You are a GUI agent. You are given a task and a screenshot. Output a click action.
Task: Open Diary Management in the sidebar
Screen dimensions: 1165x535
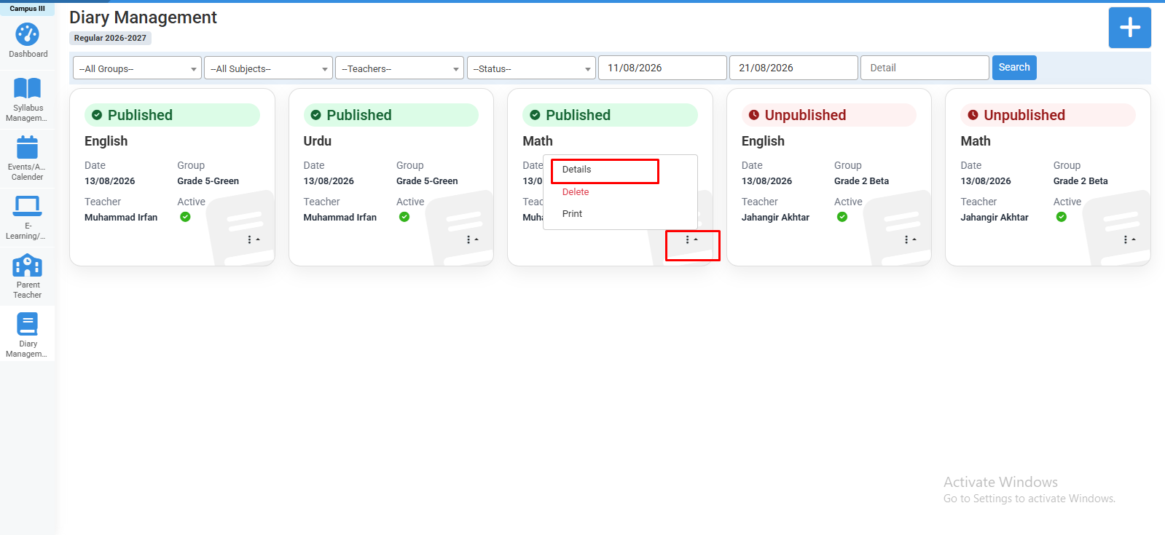click(x=28, y=336)
